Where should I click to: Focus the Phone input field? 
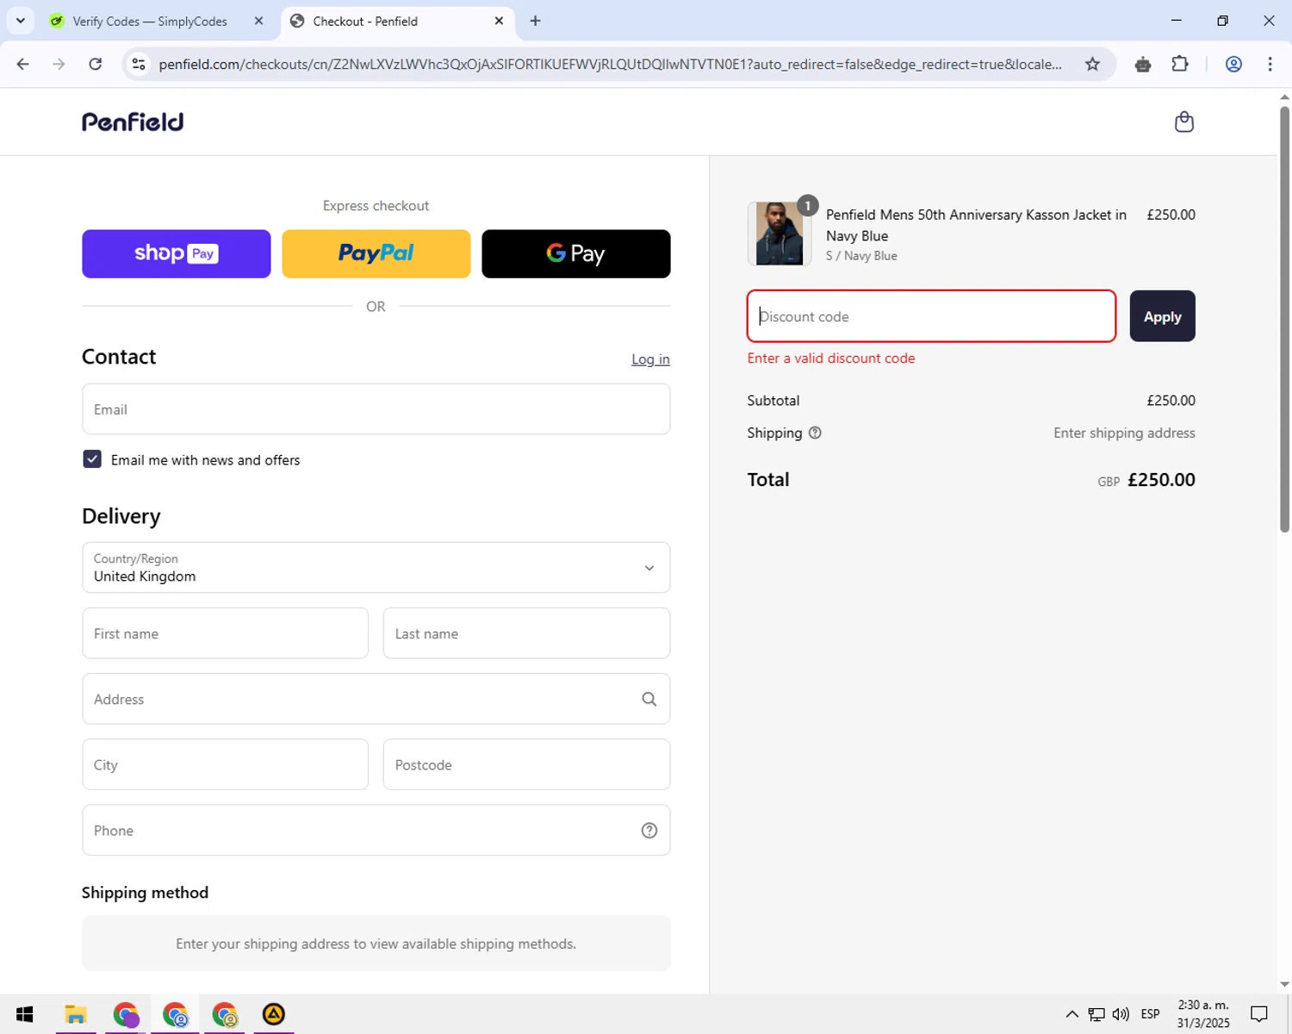coord(376,831)
